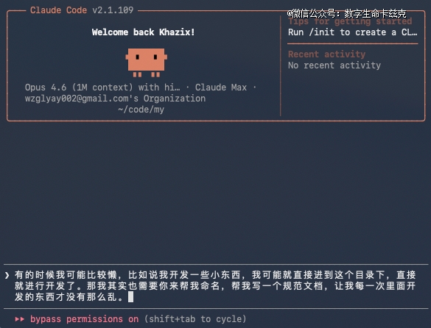Click the Run /init to create tip

(353, 32)
